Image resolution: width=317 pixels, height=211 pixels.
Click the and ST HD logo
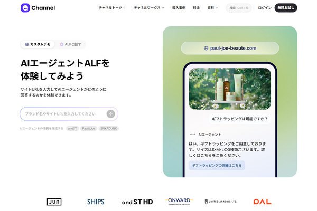[x=137, y=202]
